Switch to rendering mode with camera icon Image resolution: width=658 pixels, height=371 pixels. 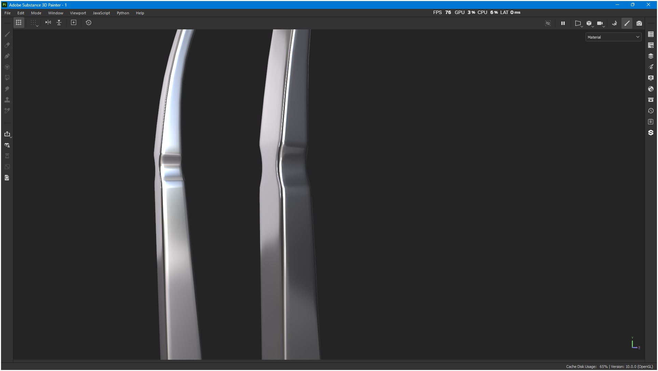[639, 23]
